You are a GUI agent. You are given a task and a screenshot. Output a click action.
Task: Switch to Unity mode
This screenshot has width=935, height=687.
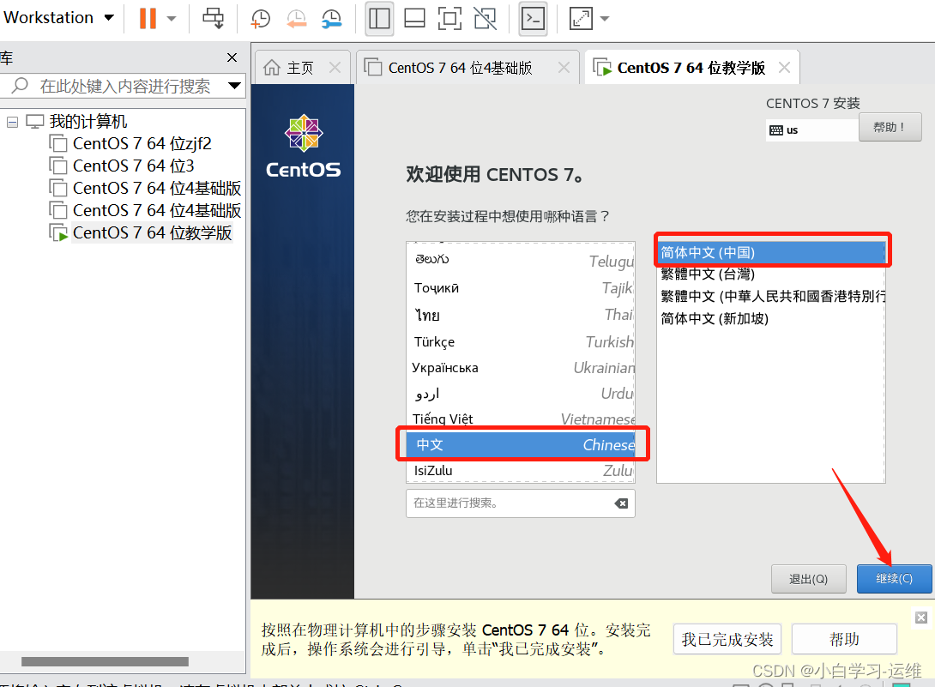[486, 19]
